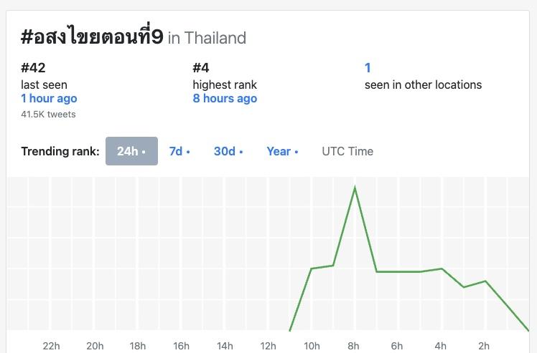Click the 22h axis label
Screen dimensions: 537x353
coord(51,346)
